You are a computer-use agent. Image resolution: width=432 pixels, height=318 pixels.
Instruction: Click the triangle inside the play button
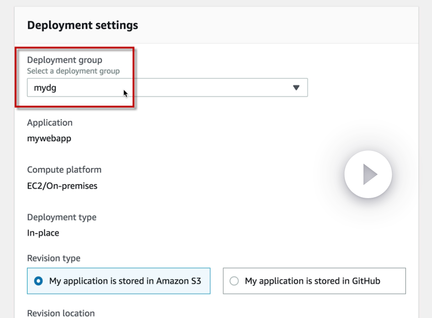click(370, 174)
